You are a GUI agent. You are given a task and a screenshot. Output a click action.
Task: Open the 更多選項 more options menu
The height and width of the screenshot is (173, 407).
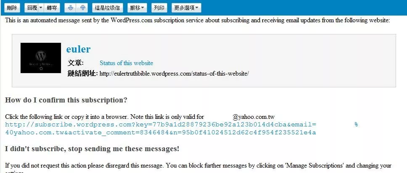[186, 8]
